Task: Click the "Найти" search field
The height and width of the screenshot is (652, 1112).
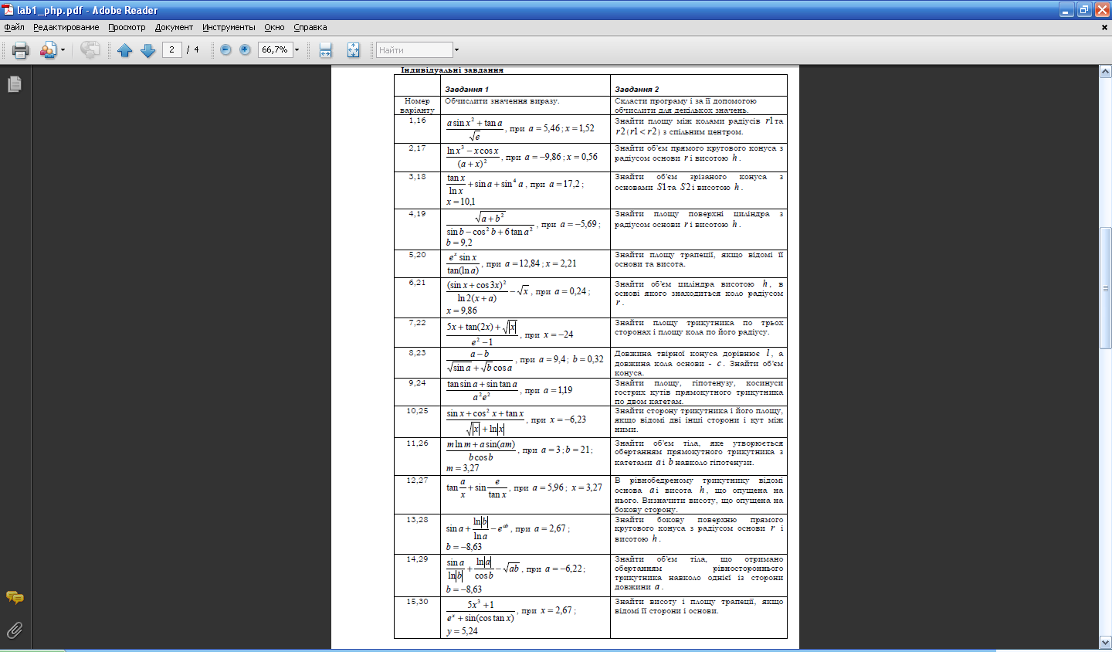Action: tap(414, 50)
